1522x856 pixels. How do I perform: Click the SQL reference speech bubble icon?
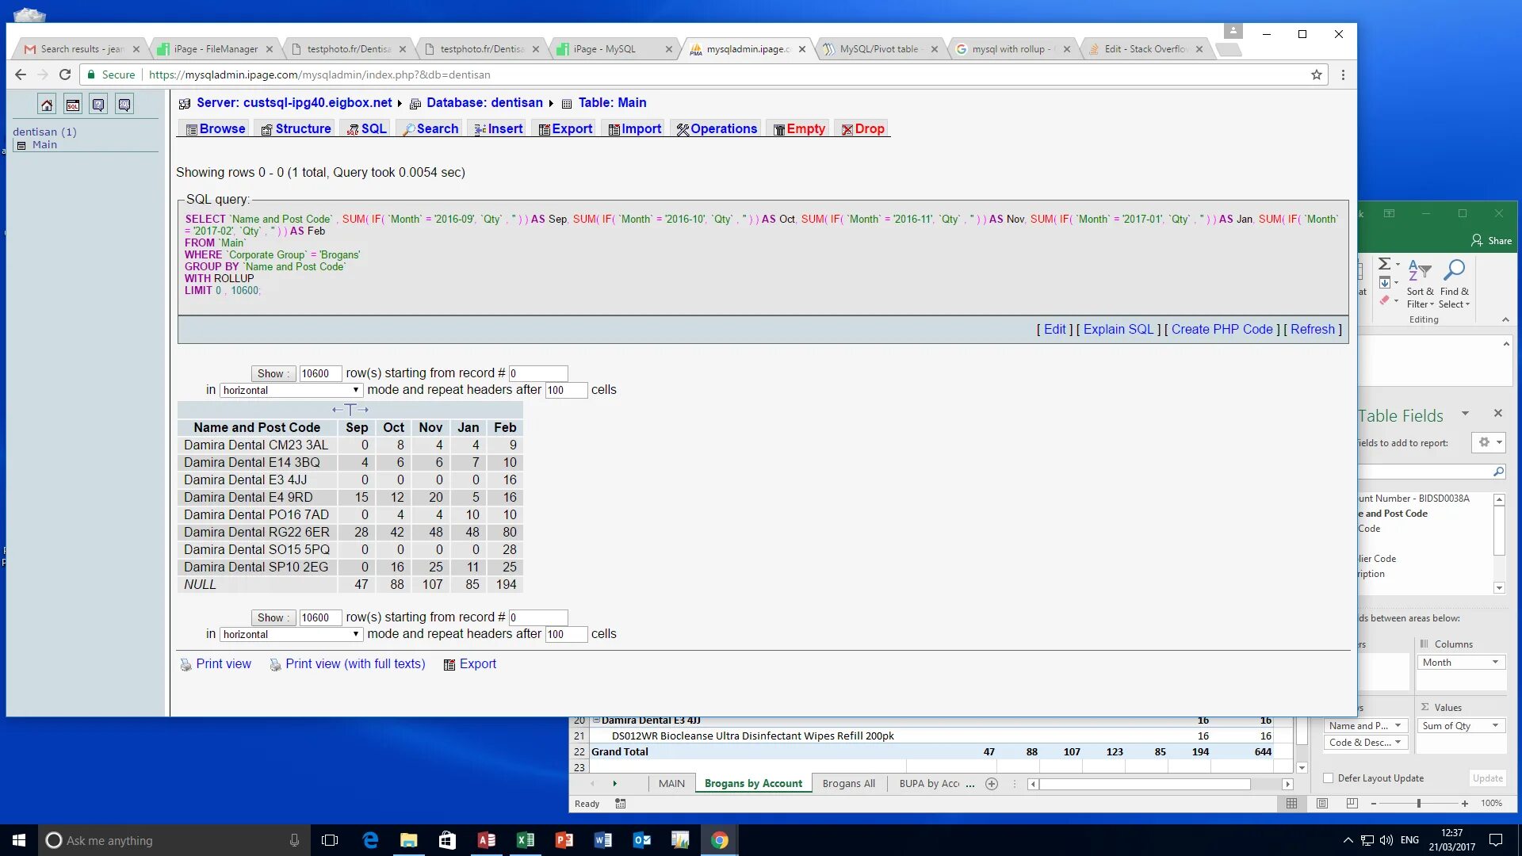pos(124,105)
